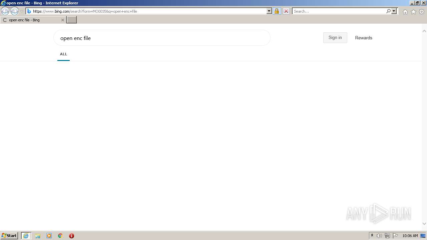This screenshot has width=427, height=240.
Task: Open the Windows Start menu
Action: pos(9,236)
